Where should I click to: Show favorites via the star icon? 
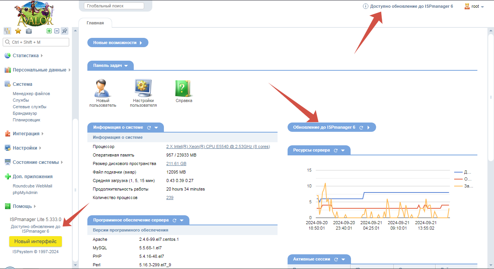(18, 31)
